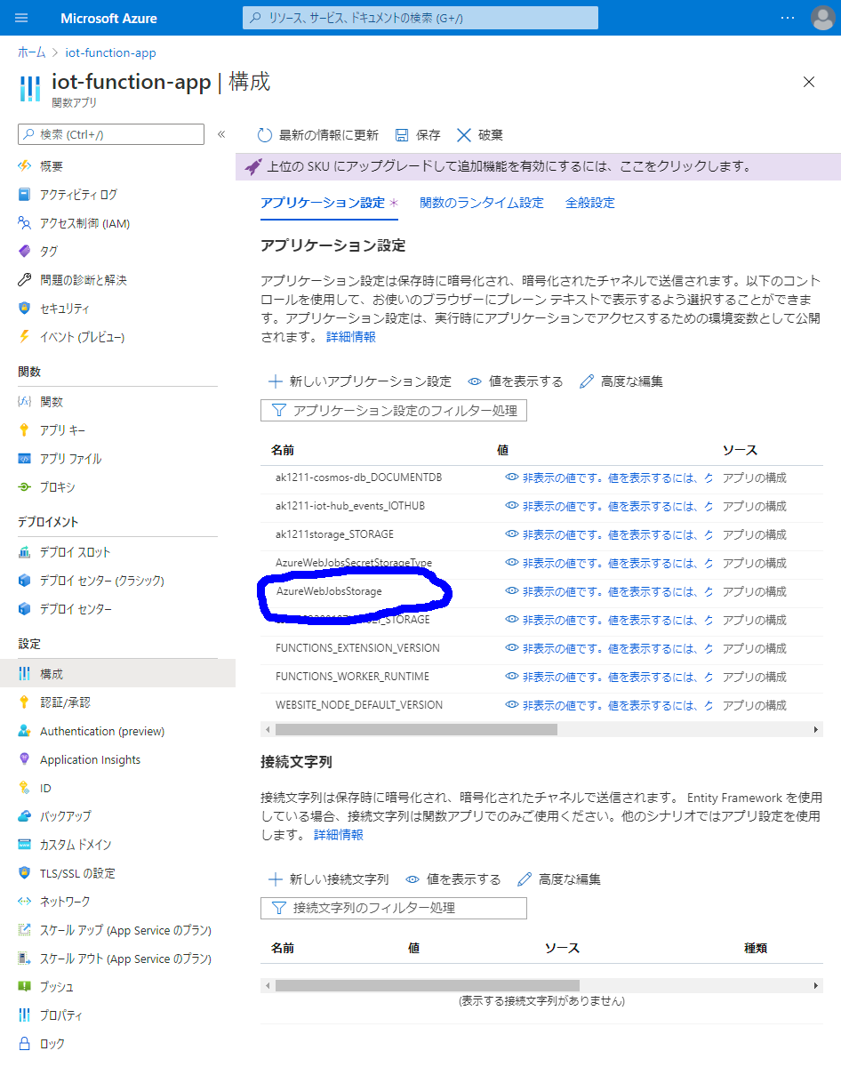Screen dimensions: 841x1067
Task: Click the ホーム breadcrumb link
Action: [x=31, y=53]
